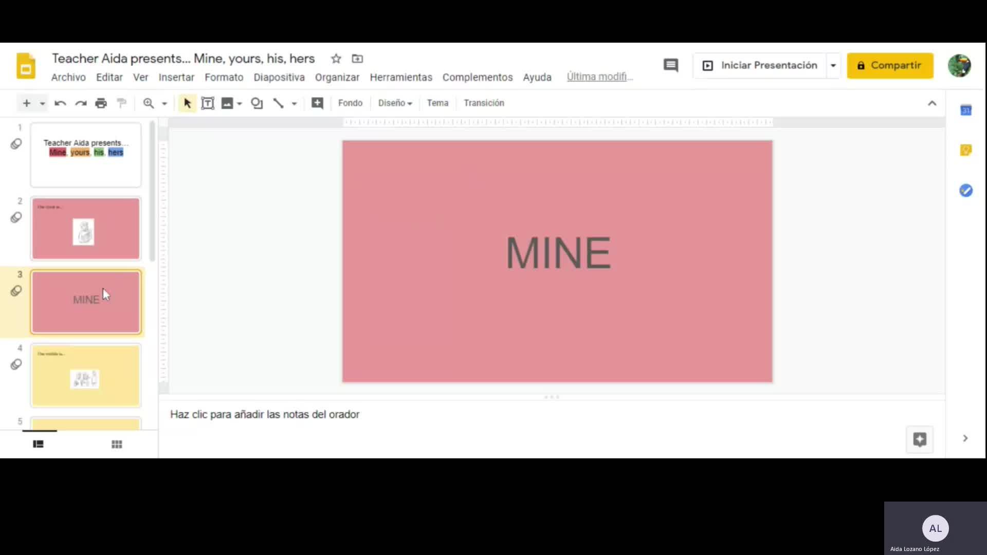This screenshot has height=555, width=987.
Task: Open Google Calendar side panel icon
Action: tap(965, 110)
